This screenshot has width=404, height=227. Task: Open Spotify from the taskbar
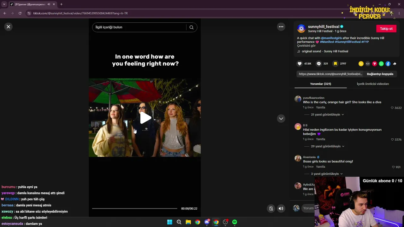pos(235,222)
